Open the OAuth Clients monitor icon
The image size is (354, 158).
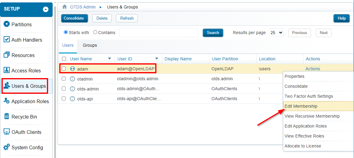[x=6, y=132]
